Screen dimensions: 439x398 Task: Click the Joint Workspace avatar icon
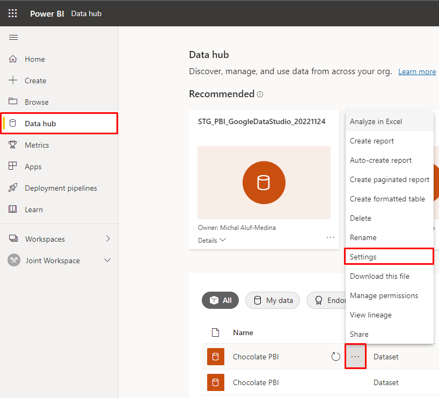[x=14, y=260]
